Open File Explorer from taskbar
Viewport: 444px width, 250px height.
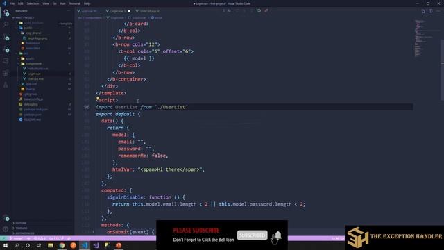pyautogui.click(x=51, y=245)
